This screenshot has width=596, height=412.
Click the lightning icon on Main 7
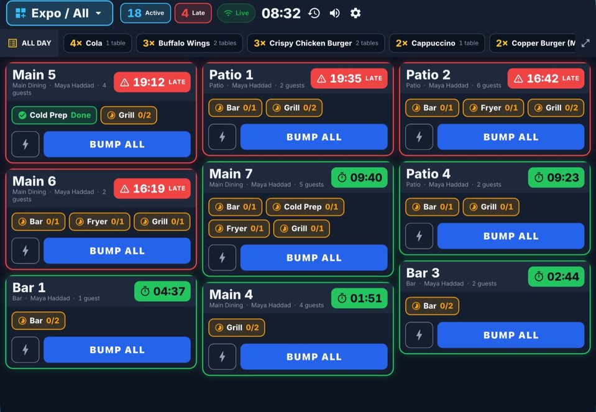point(222,258)
